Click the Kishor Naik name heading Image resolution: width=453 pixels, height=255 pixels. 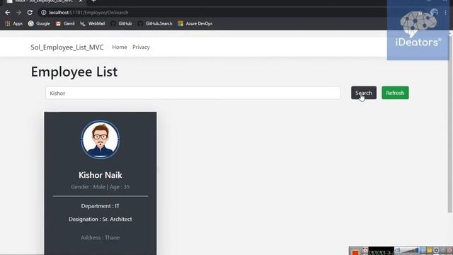tap(101, 175)
